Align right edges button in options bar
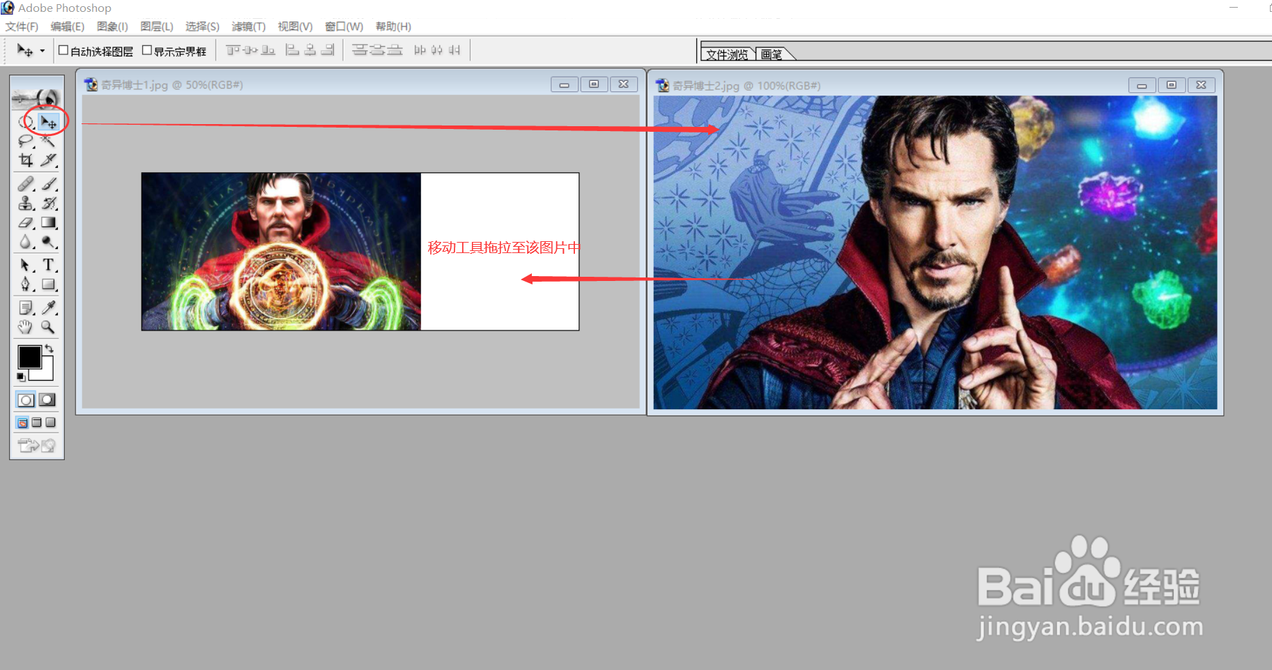Viewport: 1272px width, 670px height. point(328,50)
